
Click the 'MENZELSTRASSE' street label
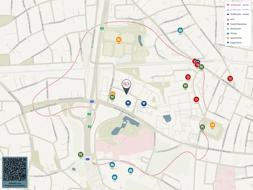pos(41,21)
